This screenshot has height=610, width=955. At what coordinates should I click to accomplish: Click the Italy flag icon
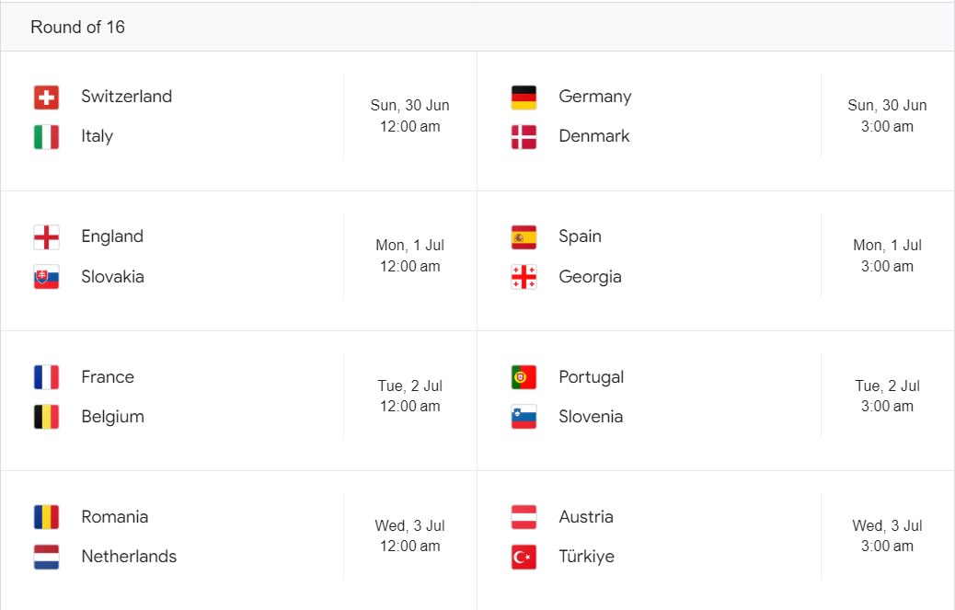point(46,137)
